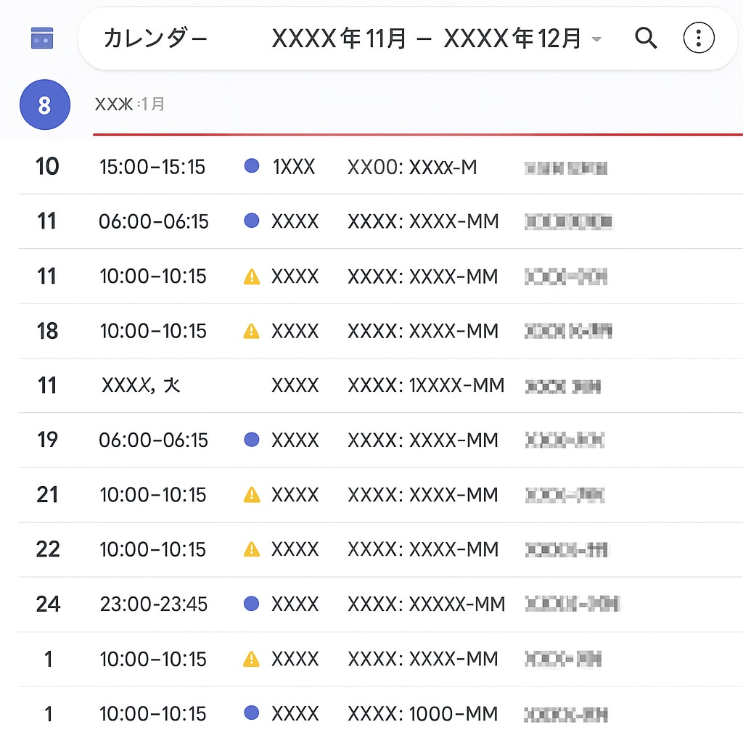The height and width of the screenshot is (743, 743).
Task: Open search with the magnifier icon
Action: click(646, 38)
